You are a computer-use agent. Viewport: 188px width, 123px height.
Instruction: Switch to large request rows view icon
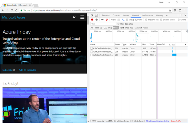pos(119,20)
